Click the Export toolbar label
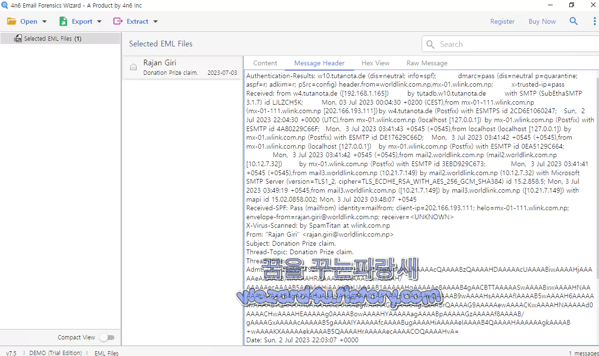This screenshot has height=356, width=599. tap(82, 21)
